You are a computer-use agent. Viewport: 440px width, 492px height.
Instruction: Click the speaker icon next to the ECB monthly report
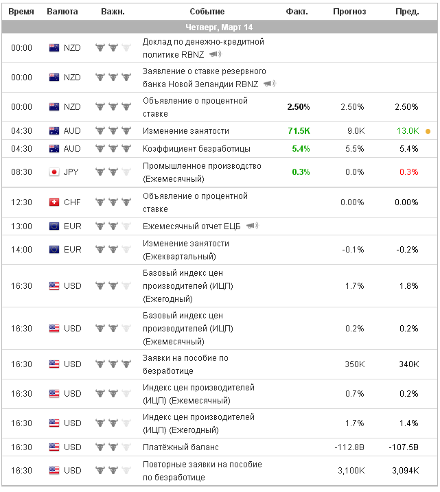(x=252, y=226)
